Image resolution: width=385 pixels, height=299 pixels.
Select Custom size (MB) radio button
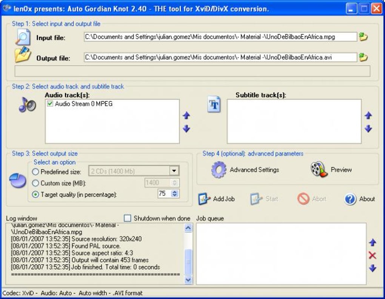coord(35,183)
